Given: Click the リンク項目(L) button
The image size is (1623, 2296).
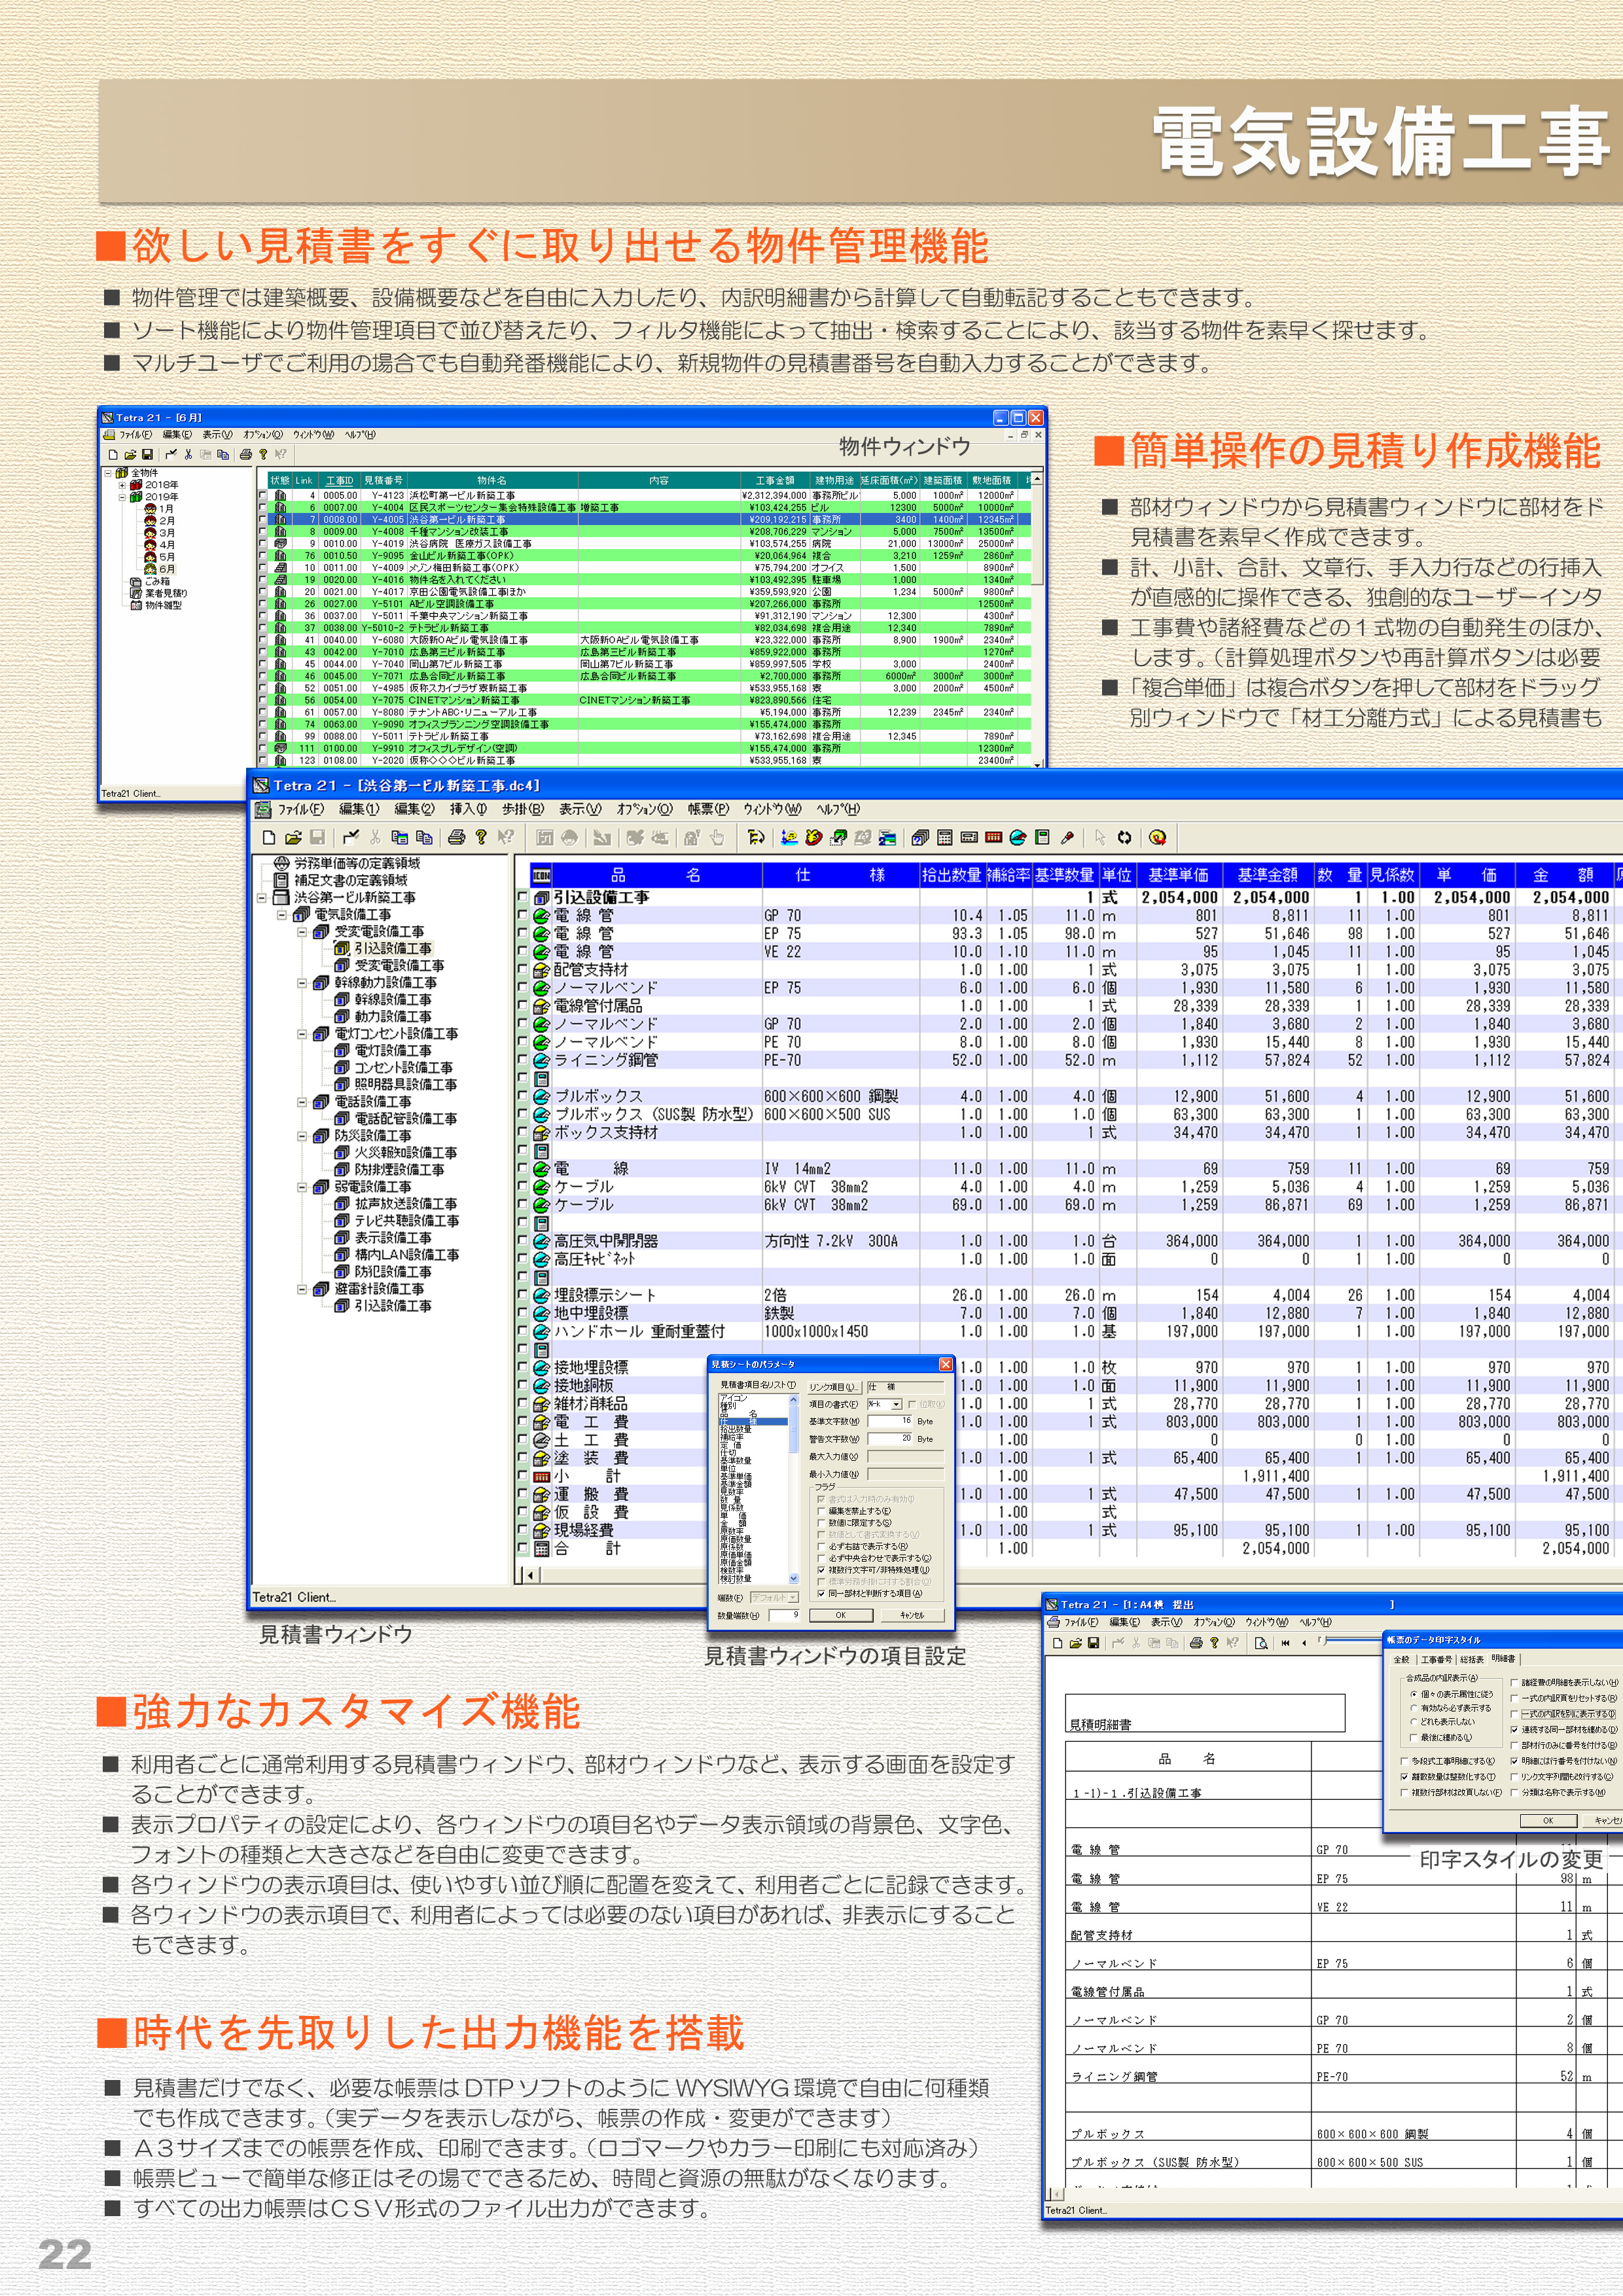Looking at the screenshot, I should pos(835,1388).
